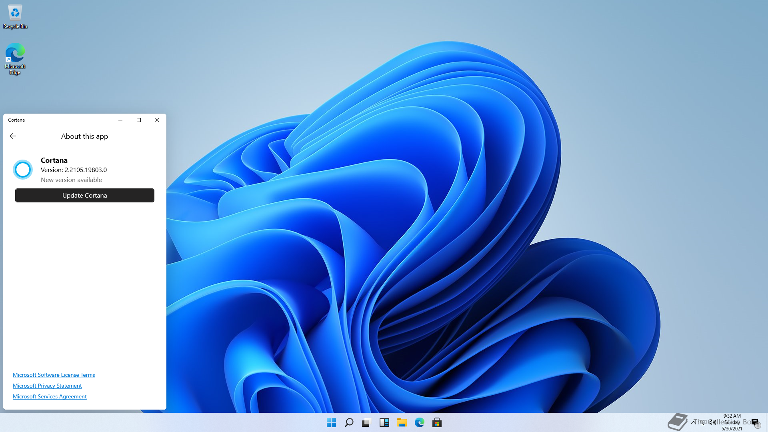Open the Recycle Bin desktop icon
The height and width of the screenshot is (432, 768).
15,17
